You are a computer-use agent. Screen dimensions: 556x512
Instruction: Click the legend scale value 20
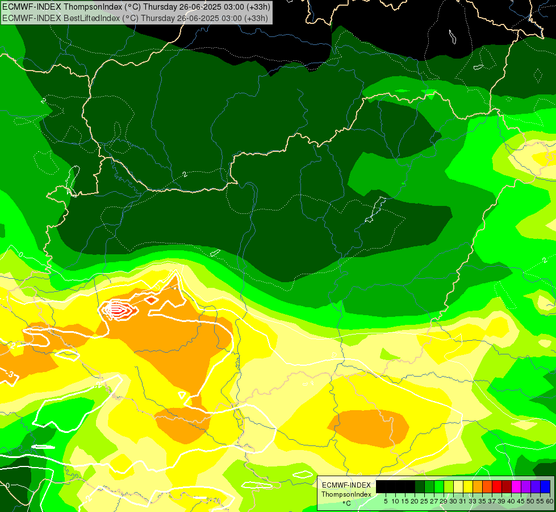pos(415,501)
